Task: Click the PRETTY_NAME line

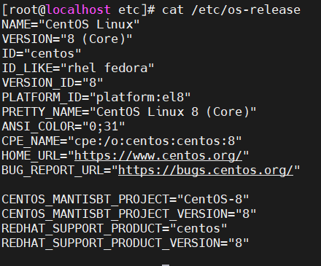Action: (x=129, y=112)
